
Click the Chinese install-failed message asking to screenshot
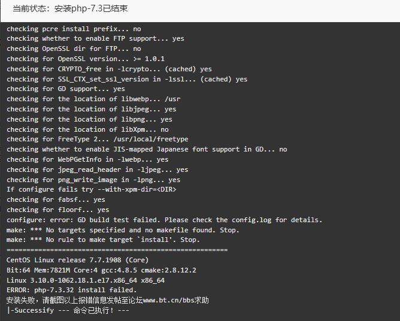pyautogui.click(x=107, y=300)
